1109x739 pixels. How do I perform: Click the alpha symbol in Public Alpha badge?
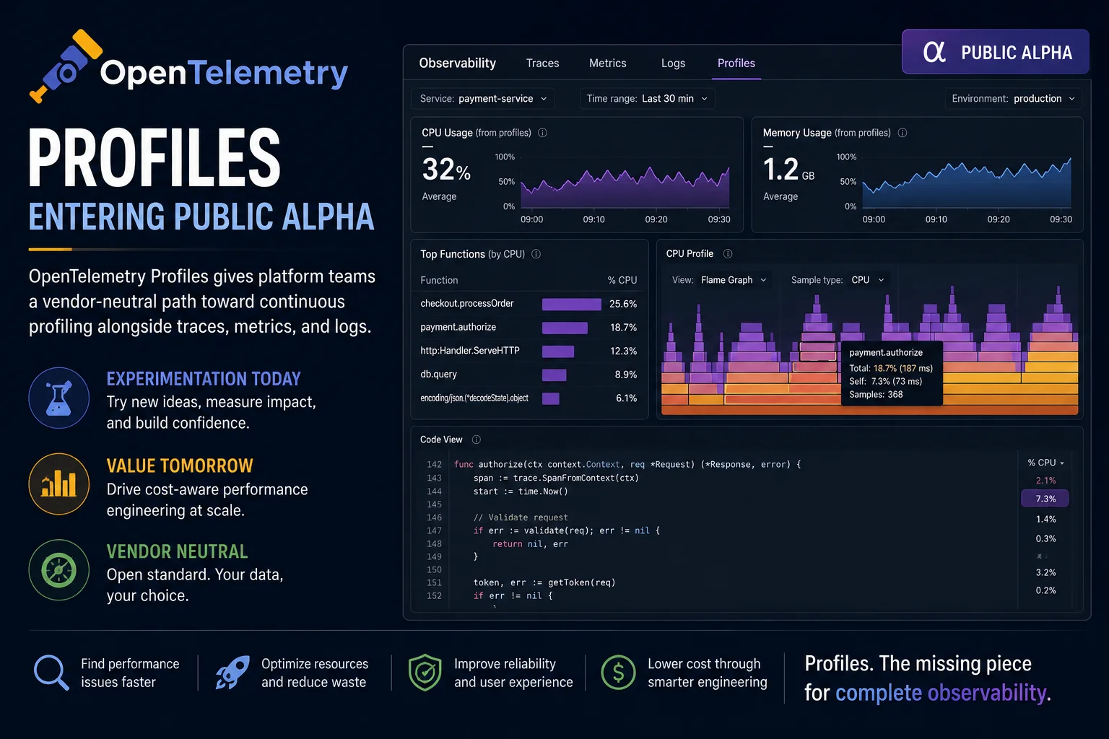(x=934, y=52)
